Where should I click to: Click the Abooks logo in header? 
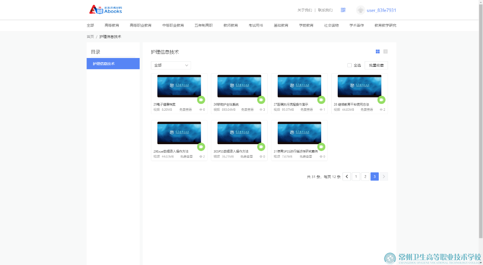coord(105,10)
